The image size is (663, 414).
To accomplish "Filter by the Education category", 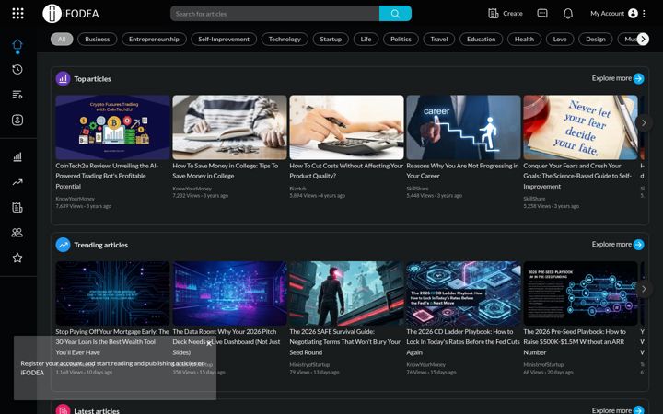I will pyautogui.click(x=482, y=40).
